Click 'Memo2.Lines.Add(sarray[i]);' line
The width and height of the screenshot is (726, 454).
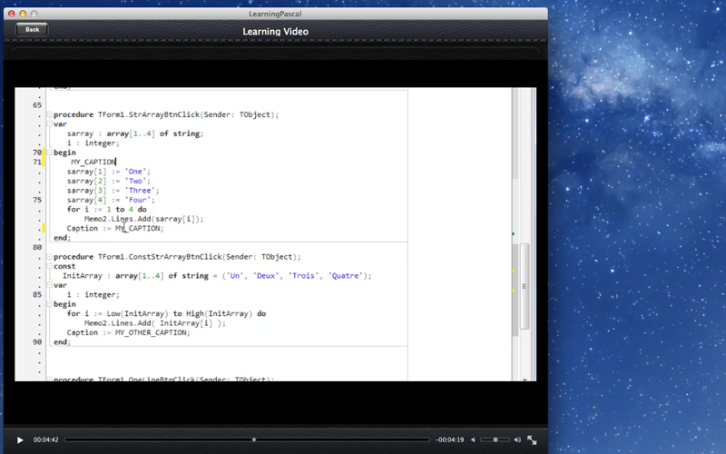[144, 219]
